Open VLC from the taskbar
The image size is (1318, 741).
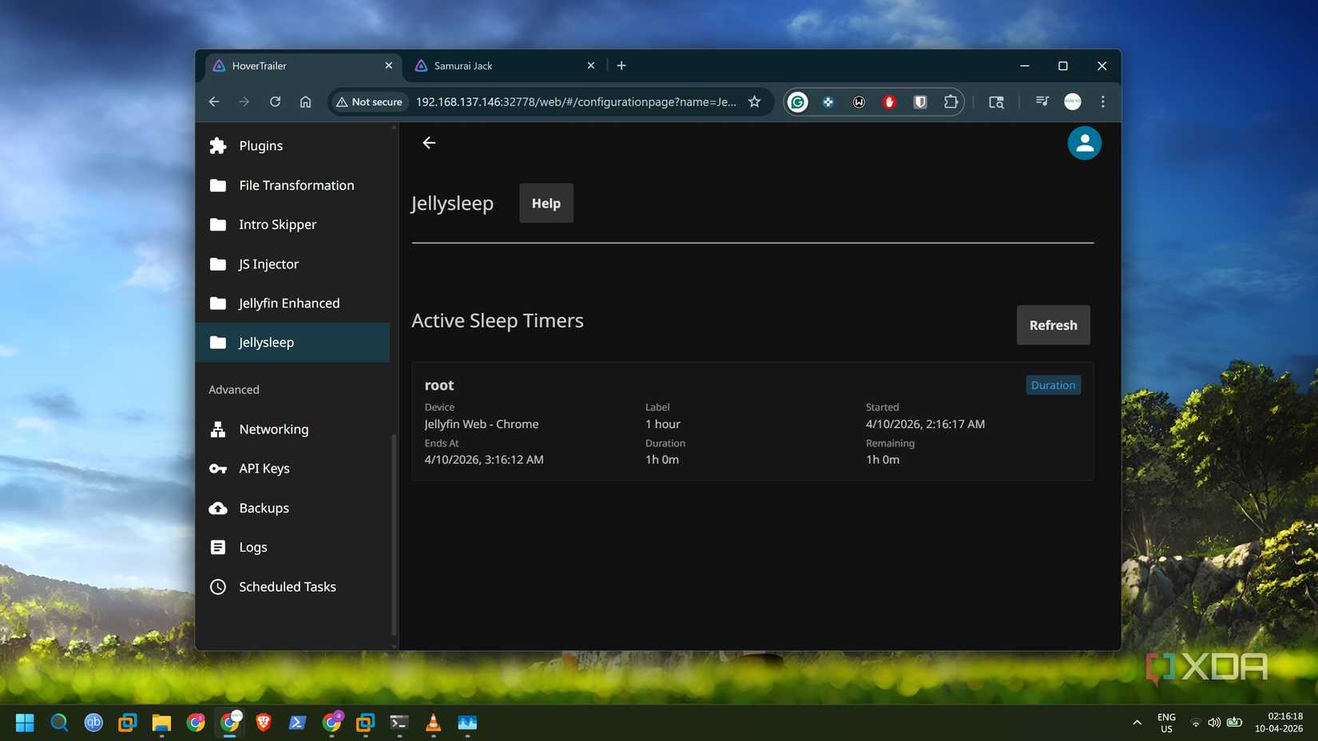click(433, 723)
